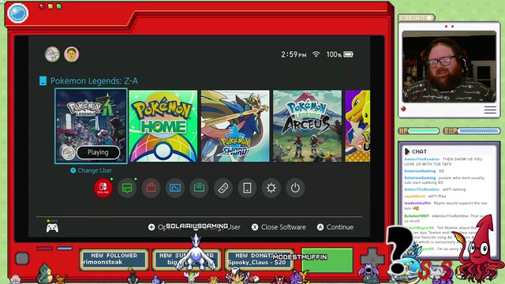Open the News icon

click(x=127, y=188)
